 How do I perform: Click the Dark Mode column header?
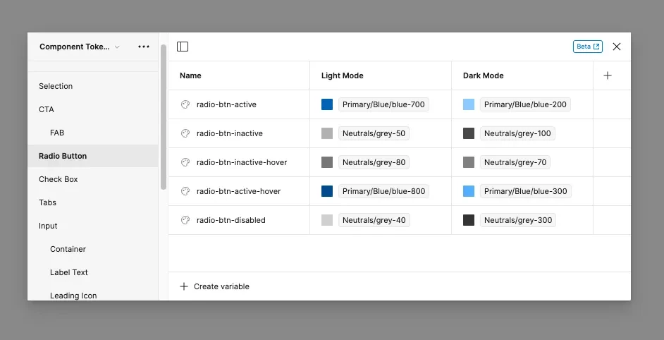tap(483, 75)
